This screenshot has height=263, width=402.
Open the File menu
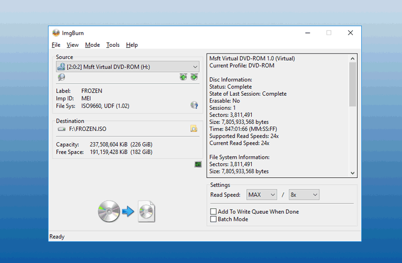pos(56,45)
